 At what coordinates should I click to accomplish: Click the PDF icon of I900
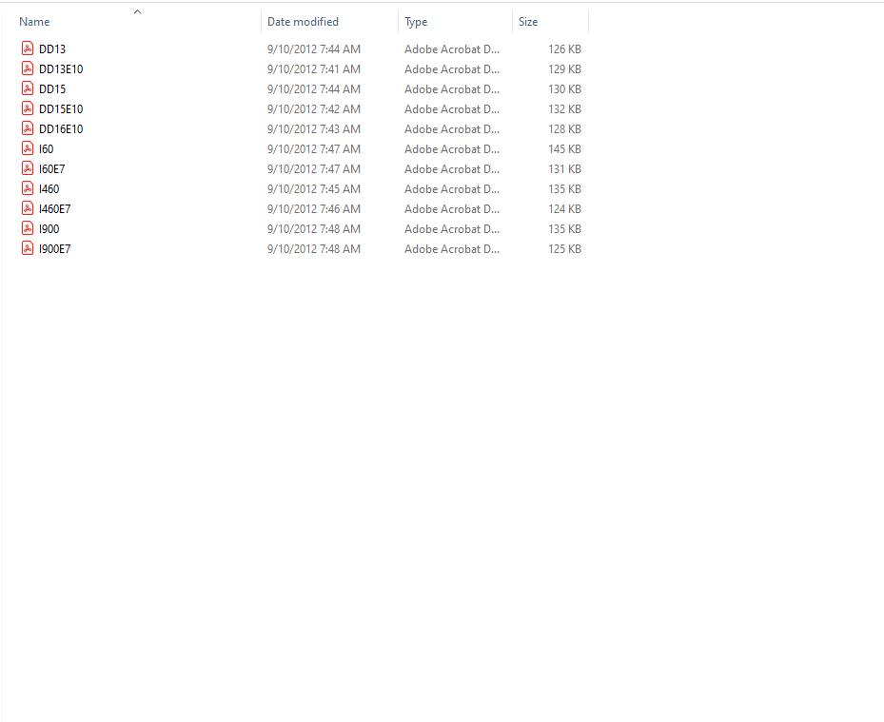27,228
